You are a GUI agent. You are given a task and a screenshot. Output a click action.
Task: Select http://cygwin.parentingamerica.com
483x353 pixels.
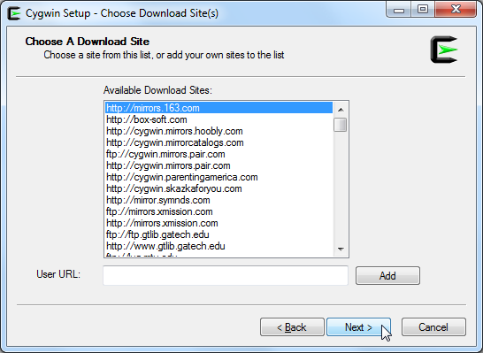click(219, 177)
